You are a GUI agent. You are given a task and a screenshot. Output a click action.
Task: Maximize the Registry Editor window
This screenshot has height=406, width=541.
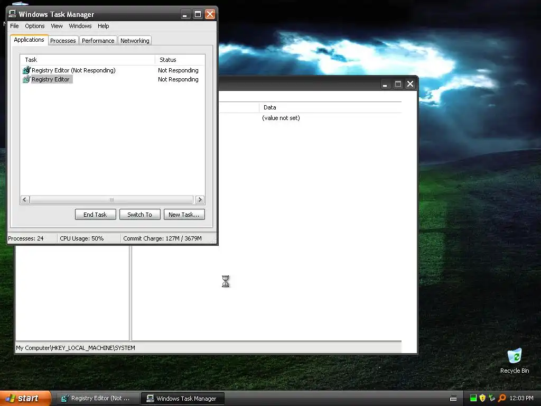click(398, 84)
